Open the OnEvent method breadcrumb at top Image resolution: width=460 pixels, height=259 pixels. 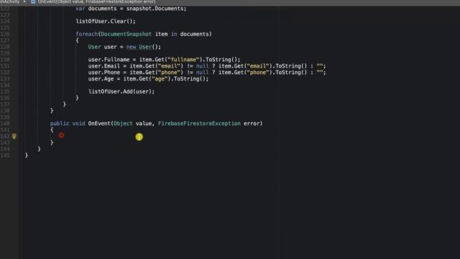96,1
